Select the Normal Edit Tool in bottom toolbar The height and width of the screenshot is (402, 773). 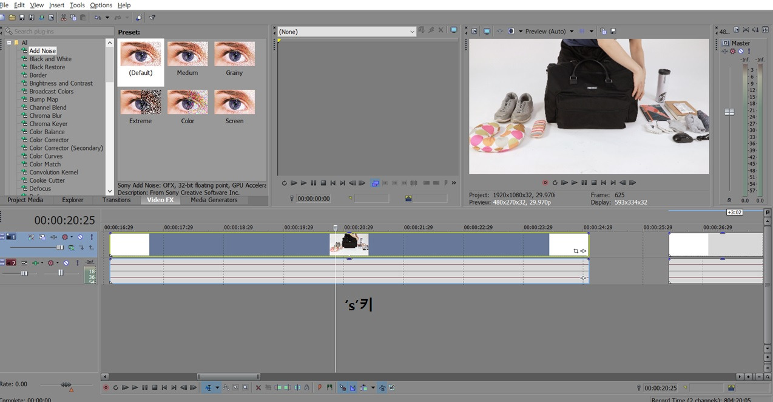click(208, 387)
